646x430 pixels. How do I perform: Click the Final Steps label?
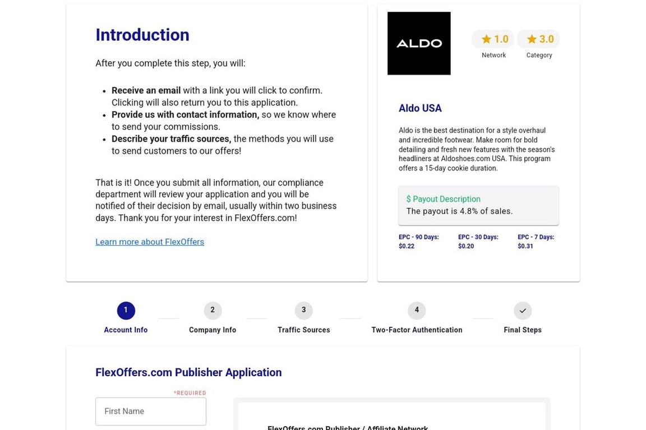pos(523,330)
